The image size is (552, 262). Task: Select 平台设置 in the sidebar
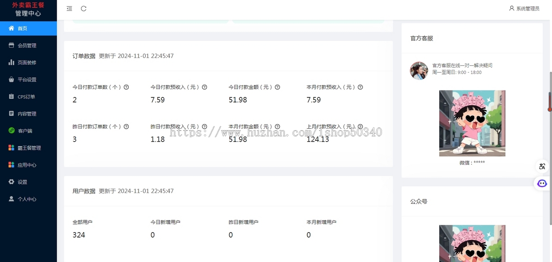click(29, 80)
